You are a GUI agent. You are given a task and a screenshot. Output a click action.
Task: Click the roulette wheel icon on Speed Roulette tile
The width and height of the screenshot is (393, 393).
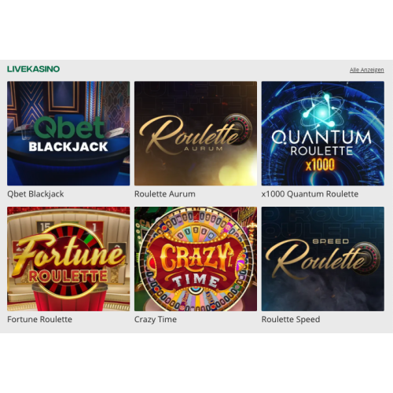[365, 256]
